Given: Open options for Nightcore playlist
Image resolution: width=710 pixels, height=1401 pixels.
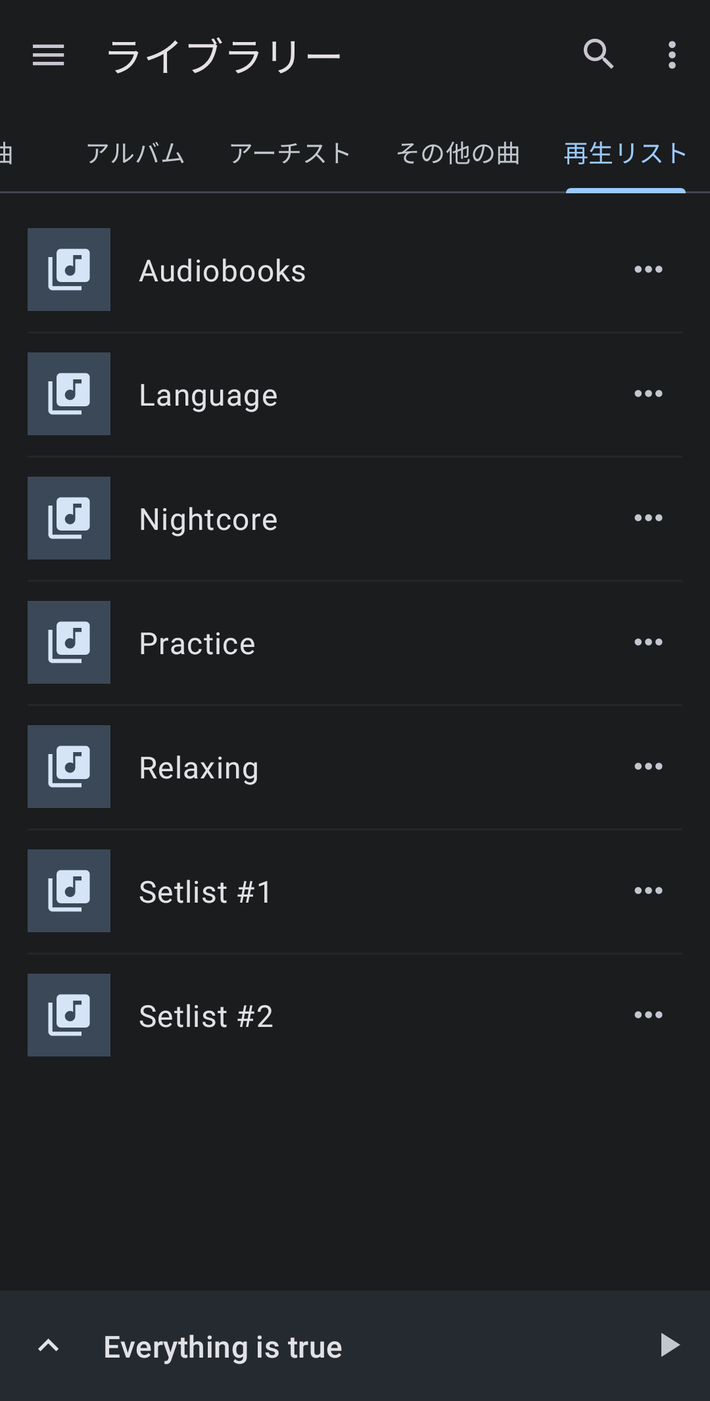Looking at the screenshot, I should click(x=648, y=518).
